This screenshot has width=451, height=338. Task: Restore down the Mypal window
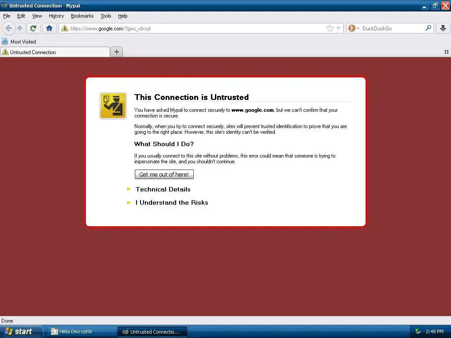coord(435,5)
